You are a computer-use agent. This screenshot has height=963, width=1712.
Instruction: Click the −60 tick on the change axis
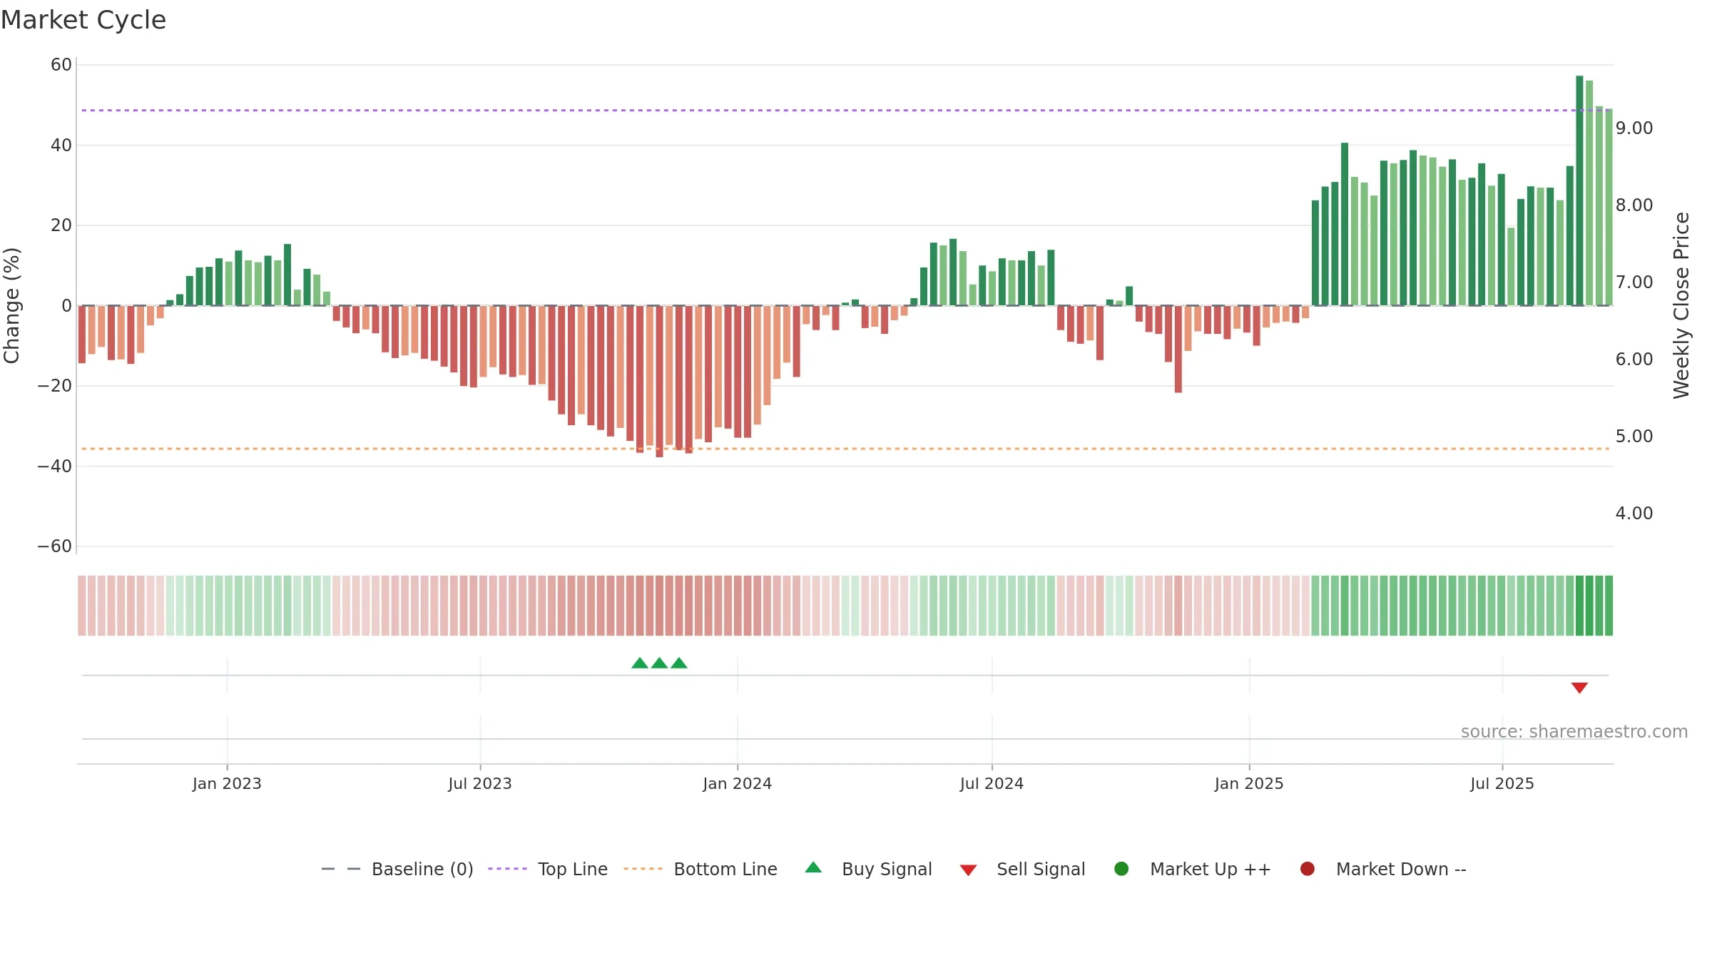click(55, 546)
